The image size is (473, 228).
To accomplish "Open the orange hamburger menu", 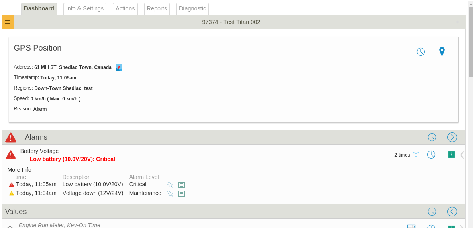I will tap(8, 22).
